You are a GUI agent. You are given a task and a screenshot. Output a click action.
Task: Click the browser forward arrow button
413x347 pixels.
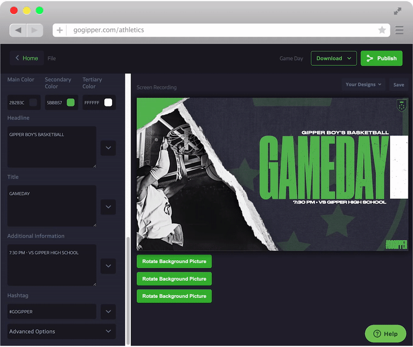pos(35,30)
